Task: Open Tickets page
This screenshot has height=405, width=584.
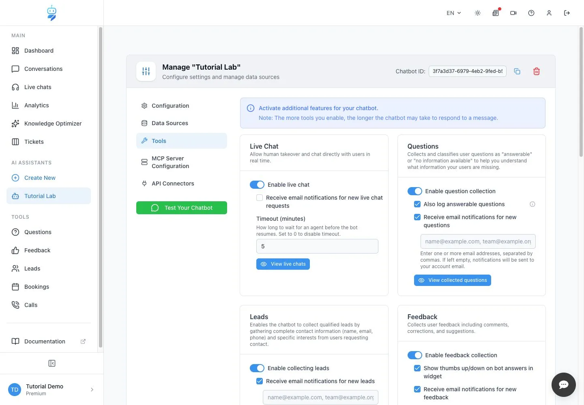Action: pyautogui.click(x=49, y=142)
